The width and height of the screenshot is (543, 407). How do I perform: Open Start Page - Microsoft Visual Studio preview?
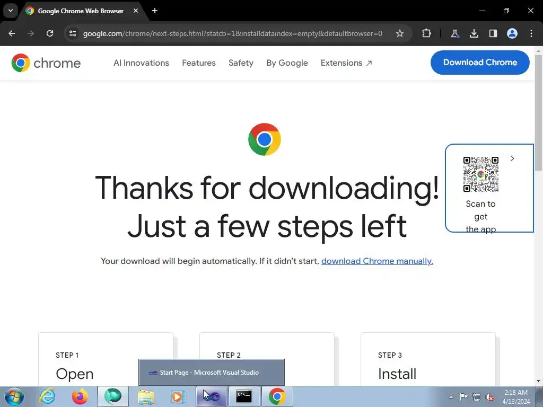click(212, 373)
